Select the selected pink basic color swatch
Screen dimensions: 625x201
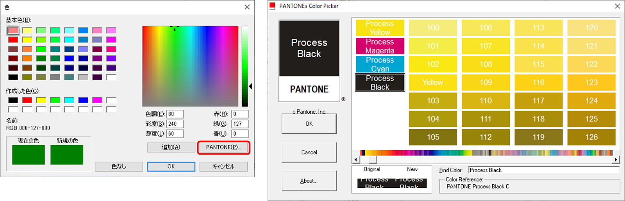point(13,30)
